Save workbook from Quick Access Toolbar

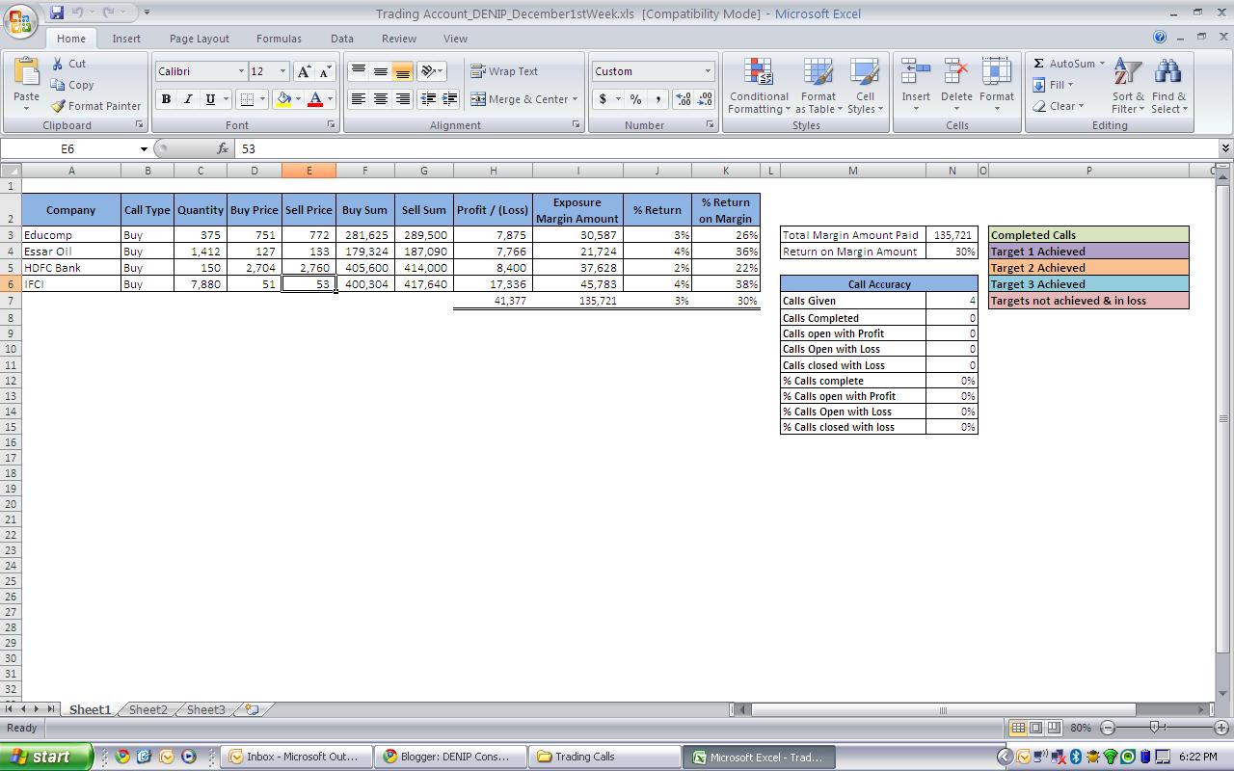pos(57,13)
